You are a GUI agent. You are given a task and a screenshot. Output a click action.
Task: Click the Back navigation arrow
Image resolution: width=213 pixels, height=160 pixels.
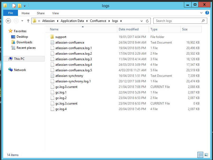(x=8, y=21)
